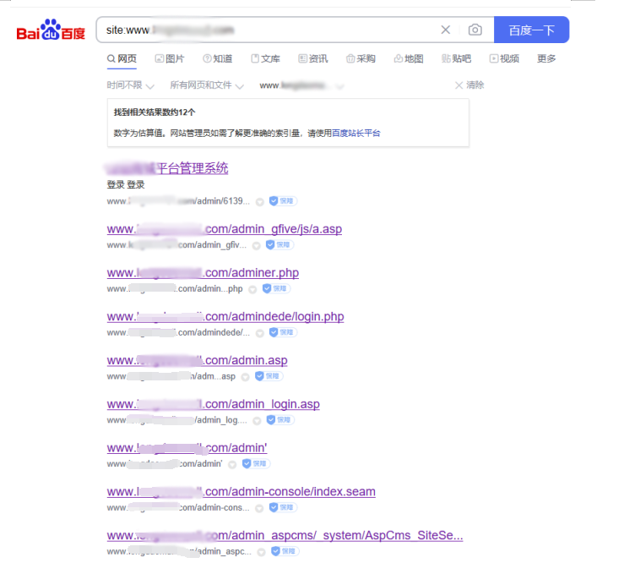Screen dimensions: 624x563
Task: Open the 百度站长平台 link
Action: pos(355,133)
